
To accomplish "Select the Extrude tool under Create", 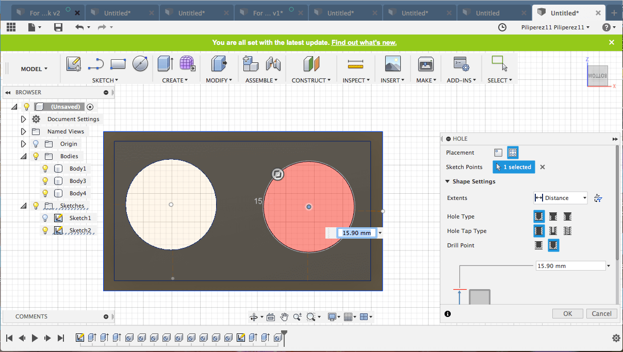I will click(166, 64).
